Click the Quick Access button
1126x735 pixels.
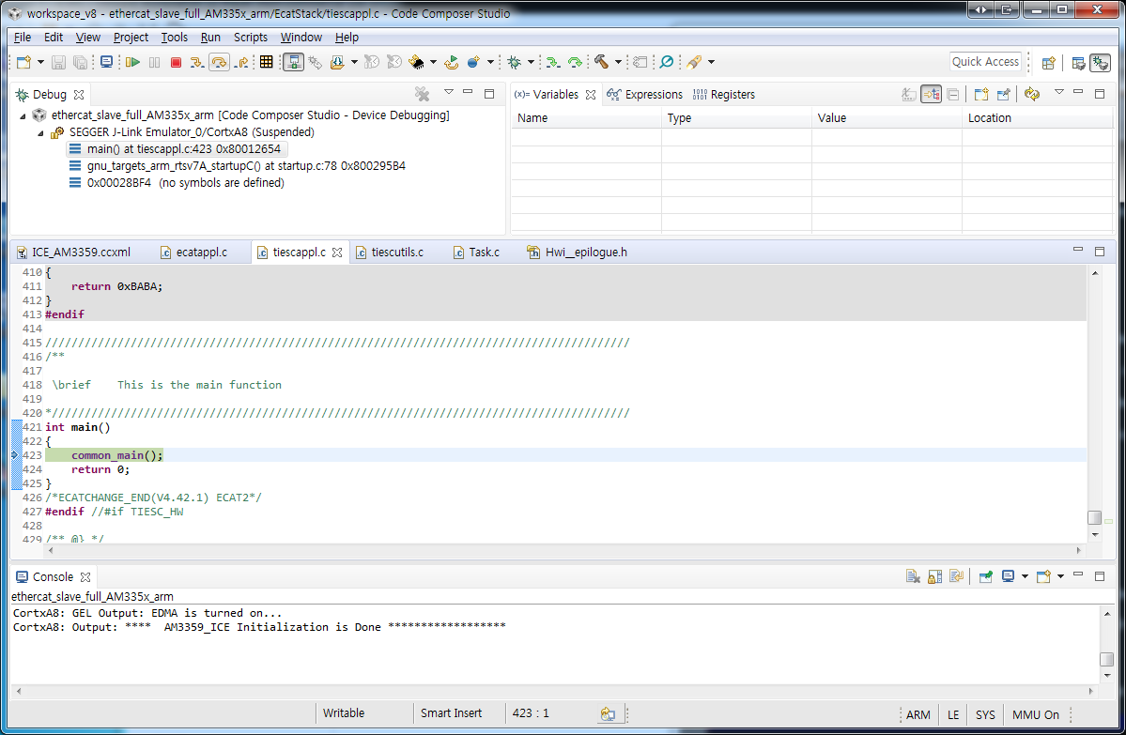(x=985, y=61)
